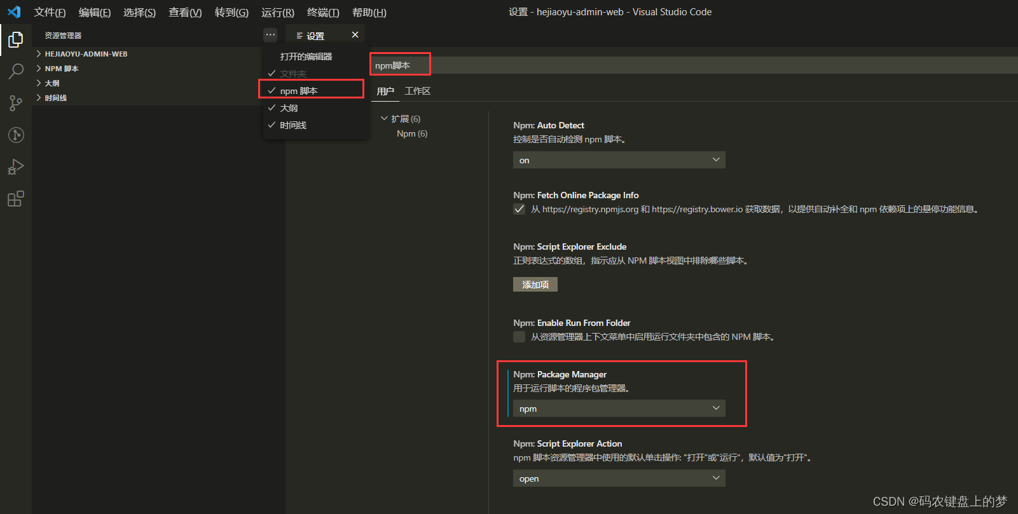The height and width of the screenshot is (514, 1018).
Task: Toggle 大纲 view in the menu
Action: [315, 108]
